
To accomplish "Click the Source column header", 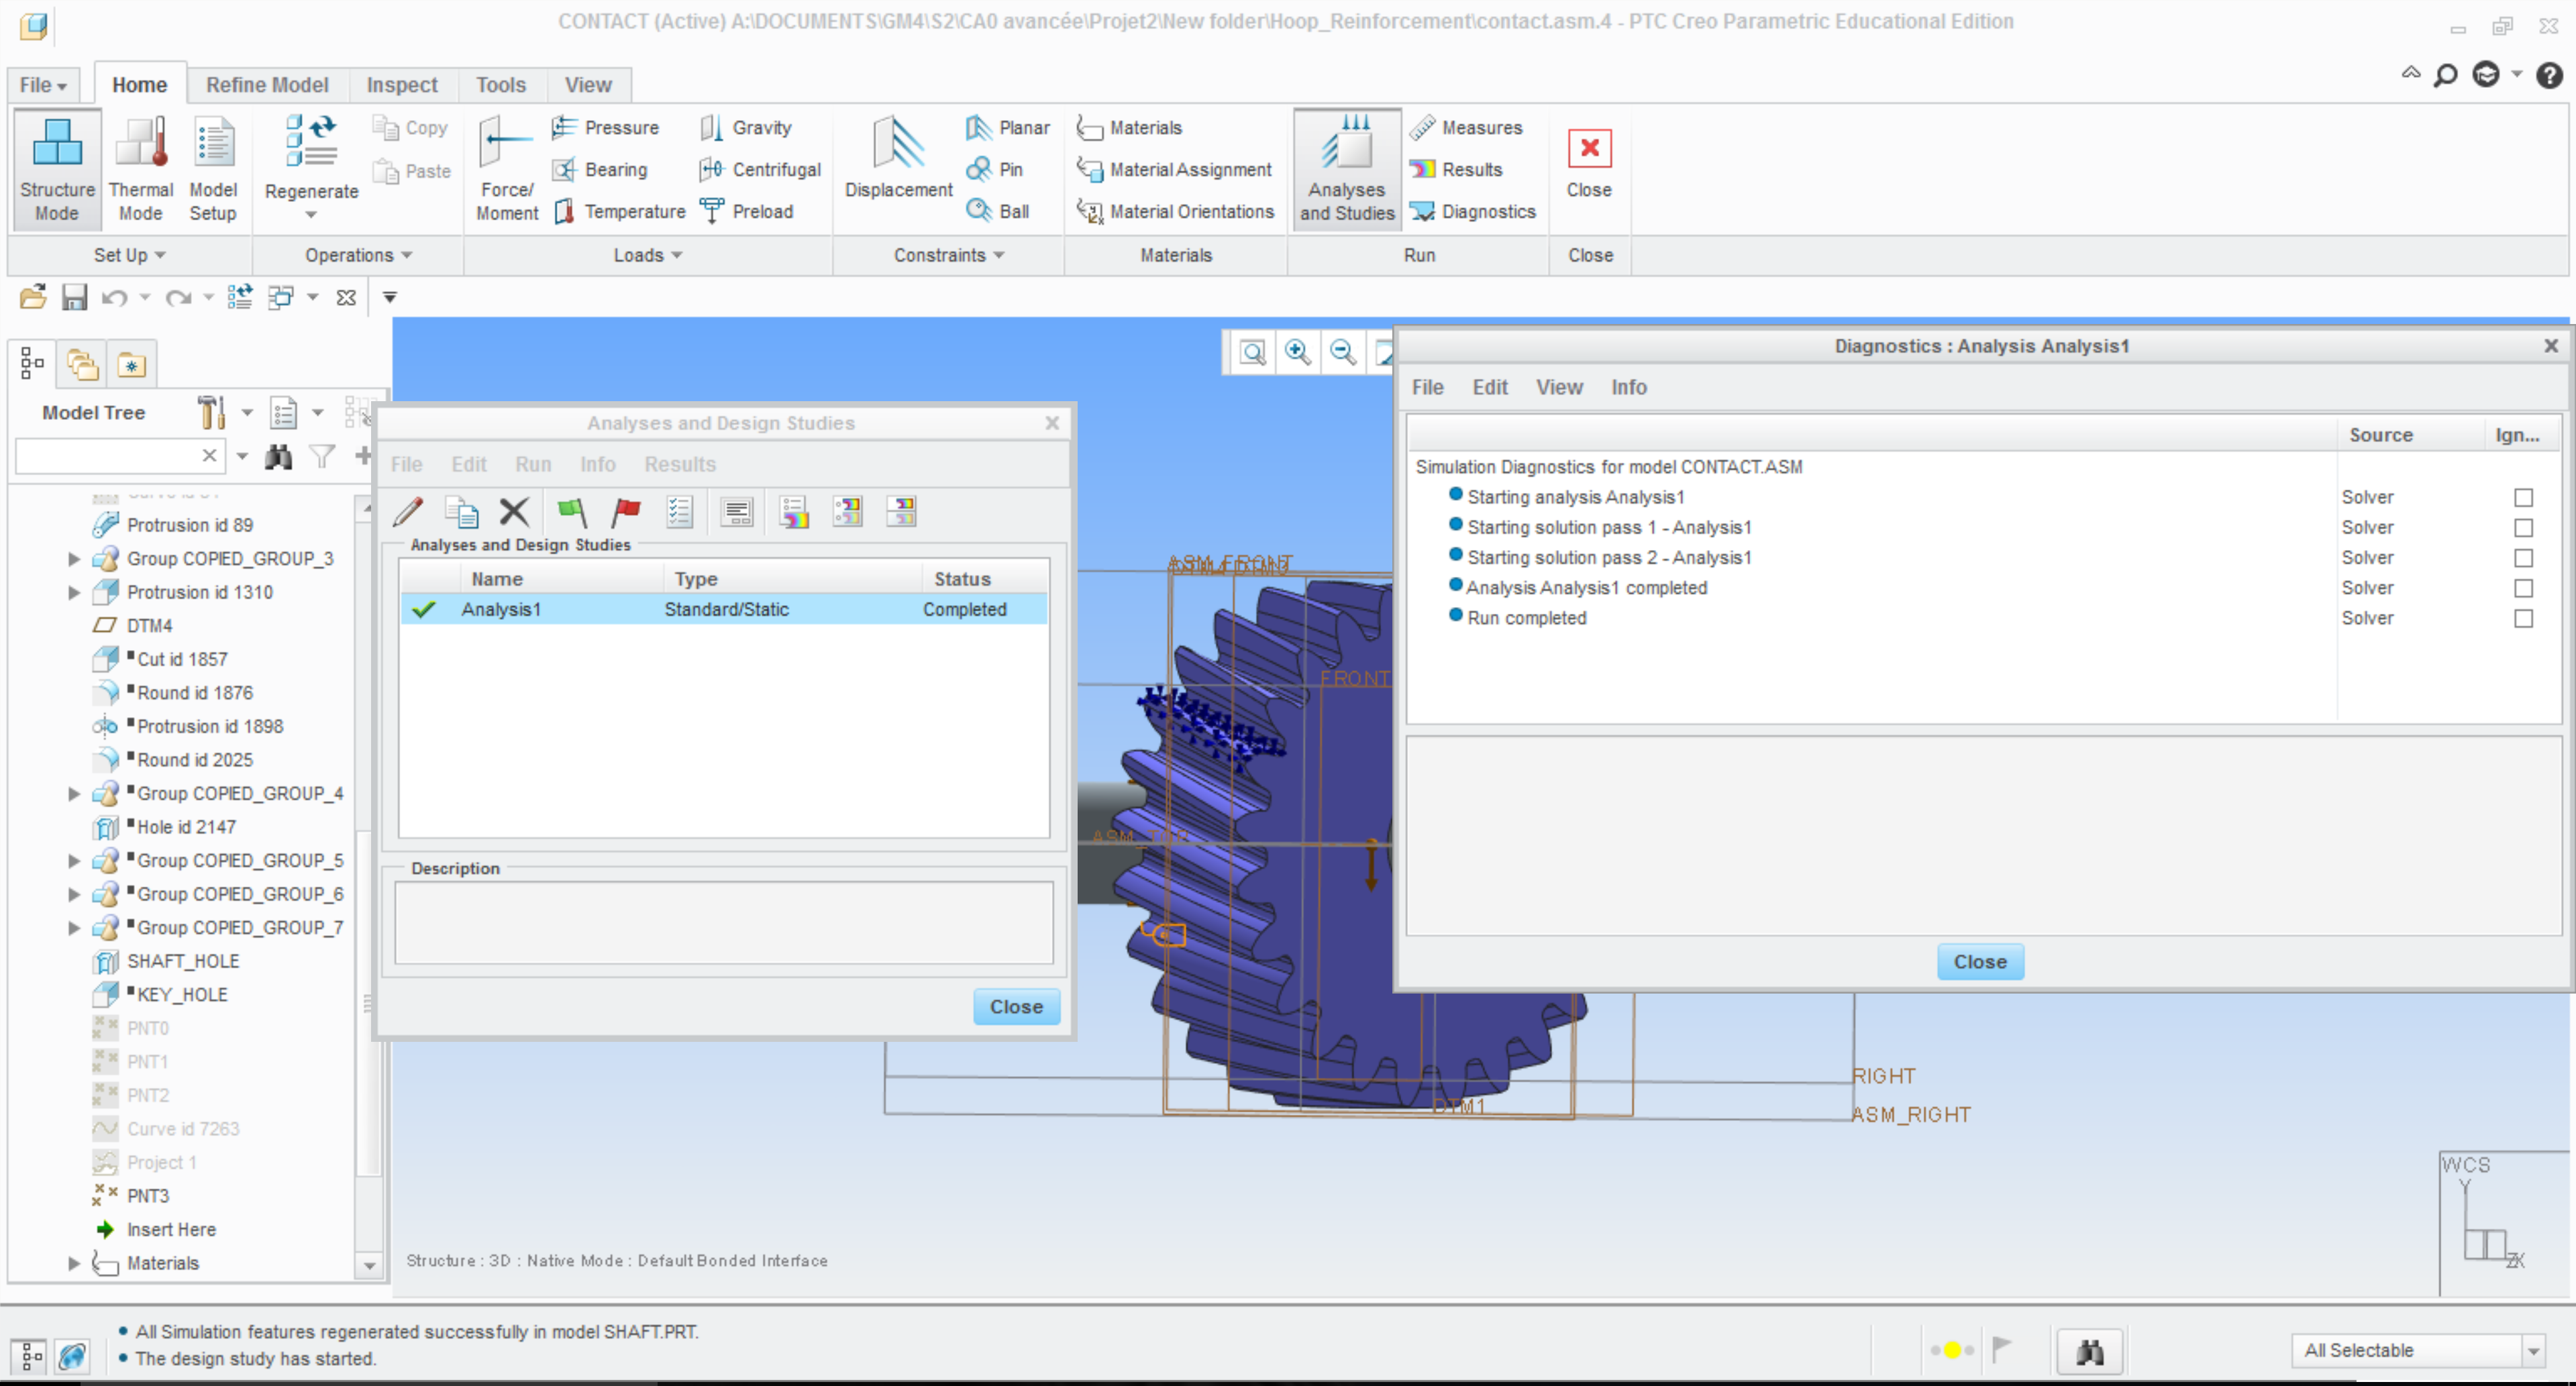I will pos(2410,435).
